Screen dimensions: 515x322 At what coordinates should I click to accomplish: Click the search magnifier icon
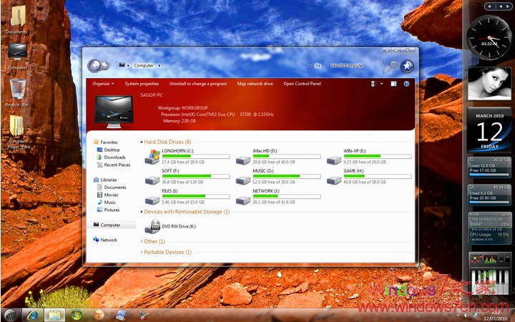391,66
